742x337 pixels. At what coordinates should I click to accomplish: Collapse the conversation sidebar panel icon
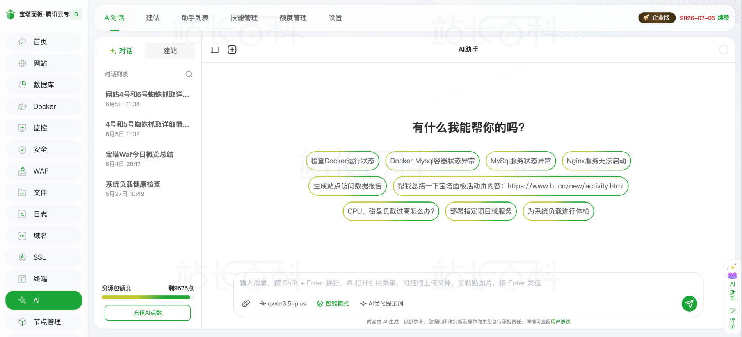coord(215,50)
